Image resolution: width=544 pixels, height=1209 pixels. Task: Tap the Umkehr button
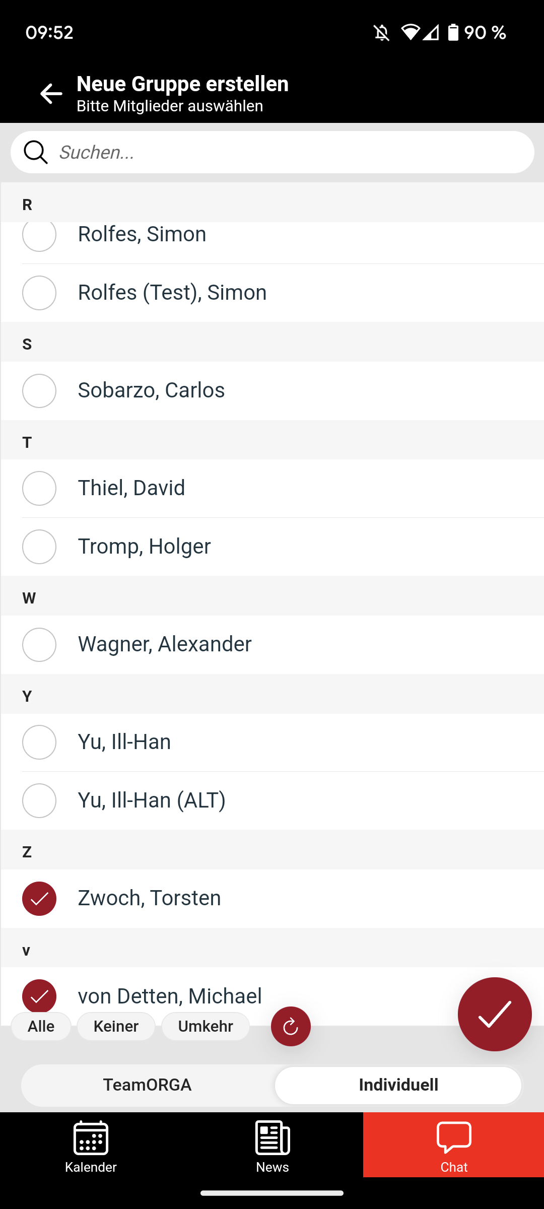(206, 1026)
